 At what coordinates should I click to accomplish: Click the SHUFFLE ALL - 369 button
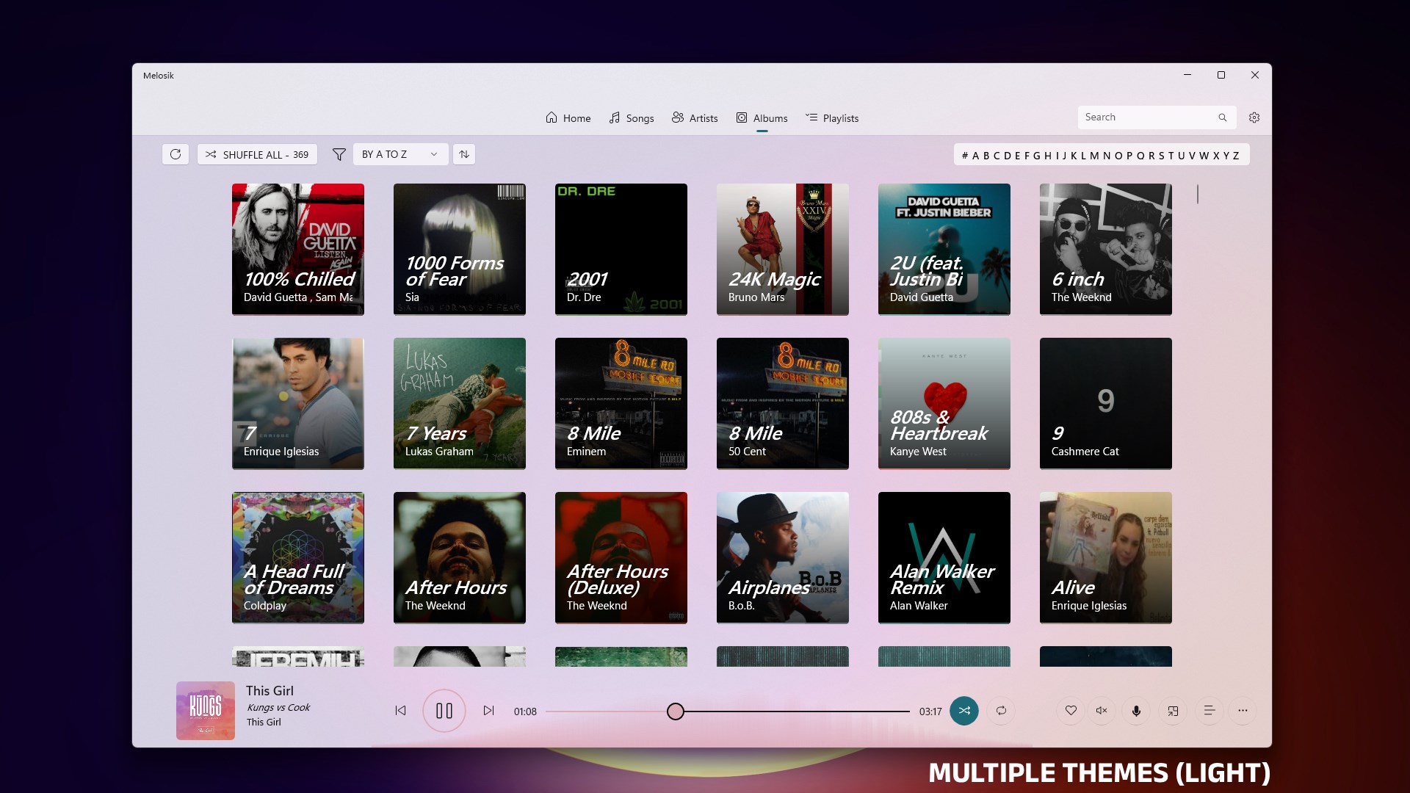(x=257, y=154)
